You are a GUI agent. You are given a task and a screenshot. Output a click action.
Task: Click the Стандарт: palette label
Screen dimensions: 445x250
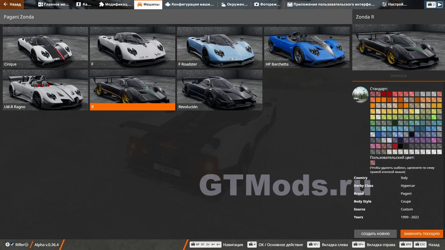[379, 89]
